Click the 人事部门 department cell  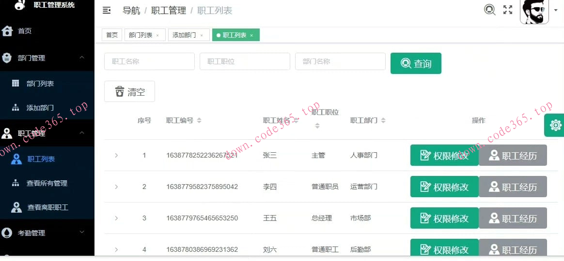(364, 156)
